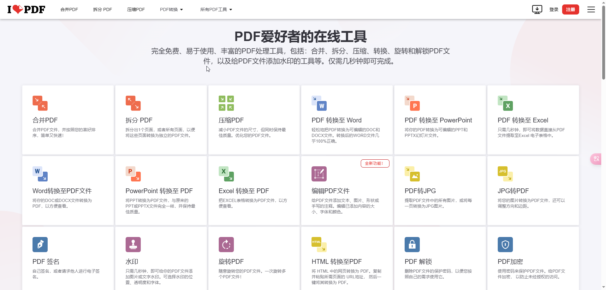Viewport: 606px width, 290px height.
Task: Expand the PDF转换 dropdown menu
Action: point(171,9)
